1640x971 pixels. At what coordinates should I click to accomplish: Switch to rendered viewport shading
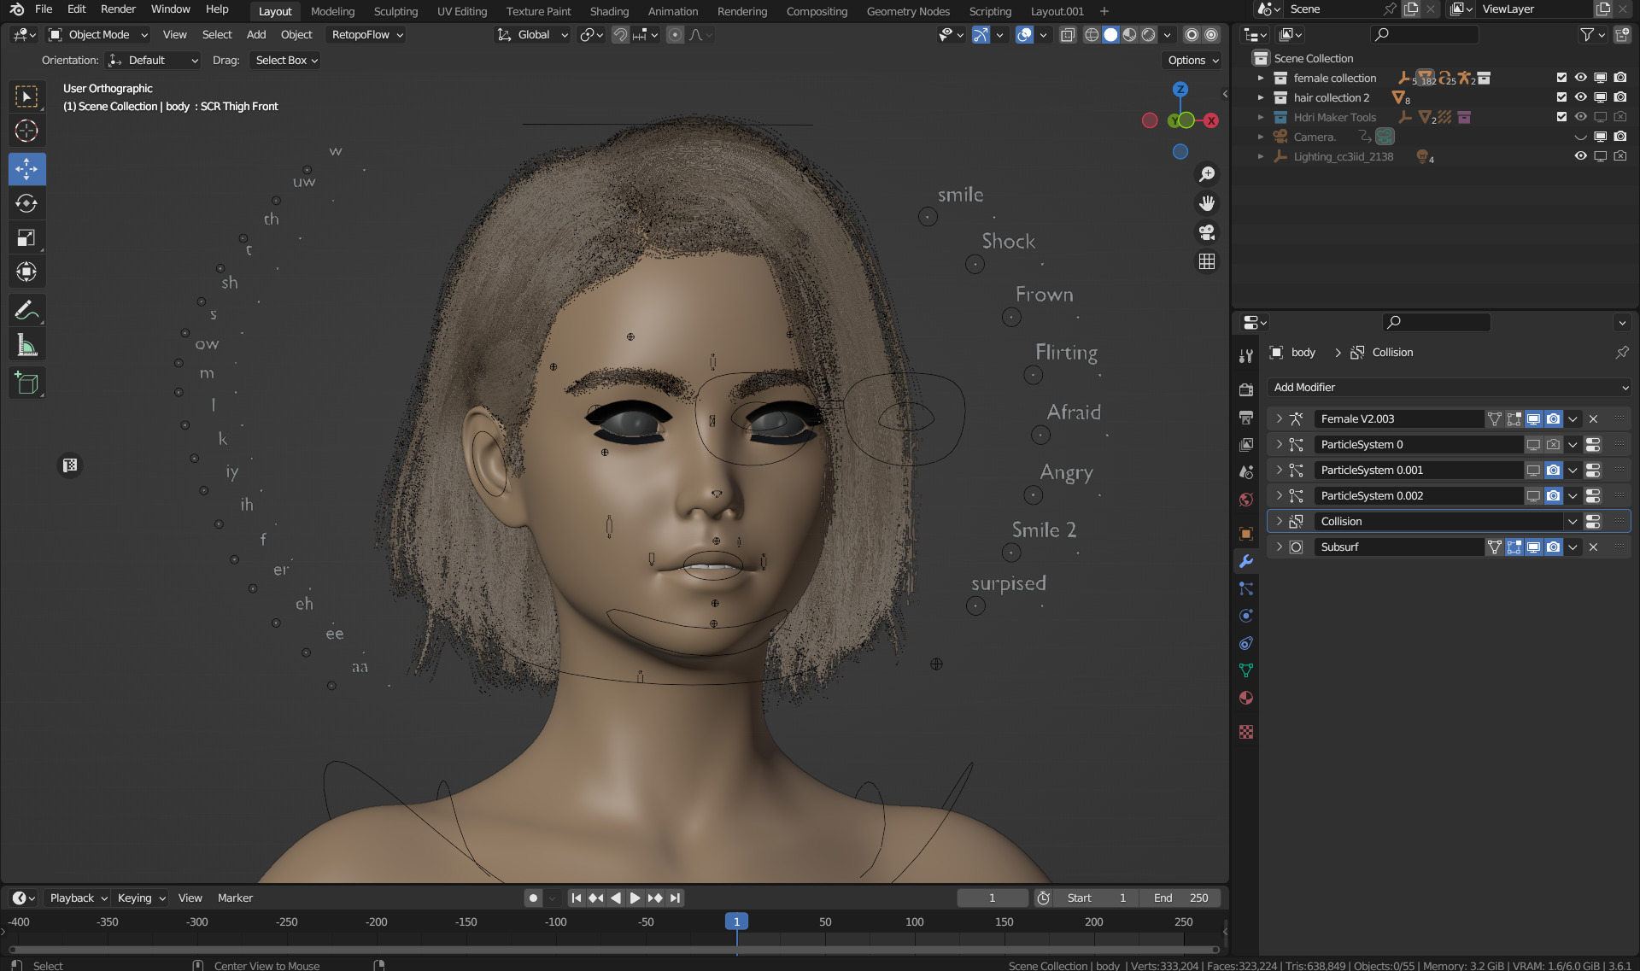pos(1149,35)
